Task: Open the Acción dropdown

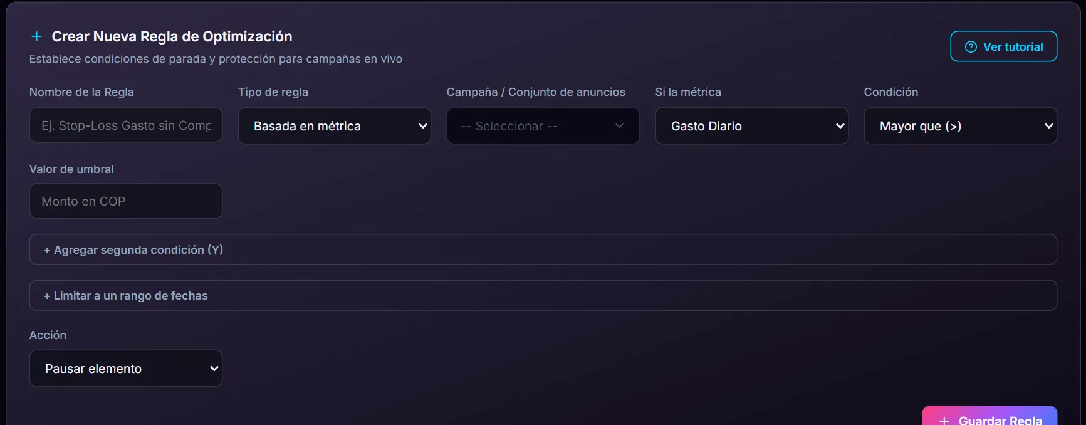Action: point(126,369)
